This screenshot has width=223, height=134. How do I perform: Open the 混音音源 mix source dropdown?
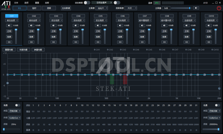(x=131, y=8)
